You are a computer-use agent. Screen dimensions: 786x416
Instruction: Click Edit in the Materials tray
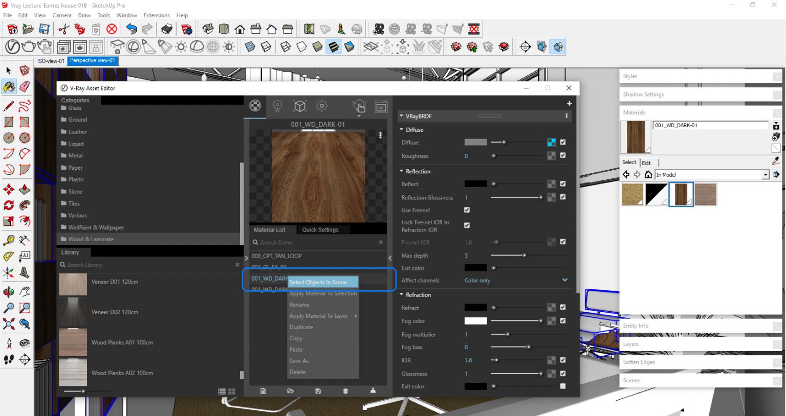point(647,163)
